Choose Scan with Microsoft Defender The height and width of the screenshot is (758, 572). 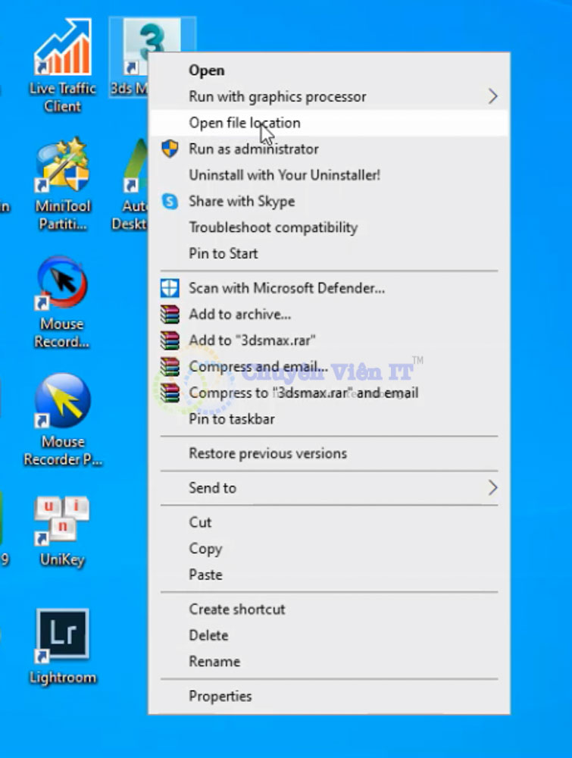tap(286, 288)
